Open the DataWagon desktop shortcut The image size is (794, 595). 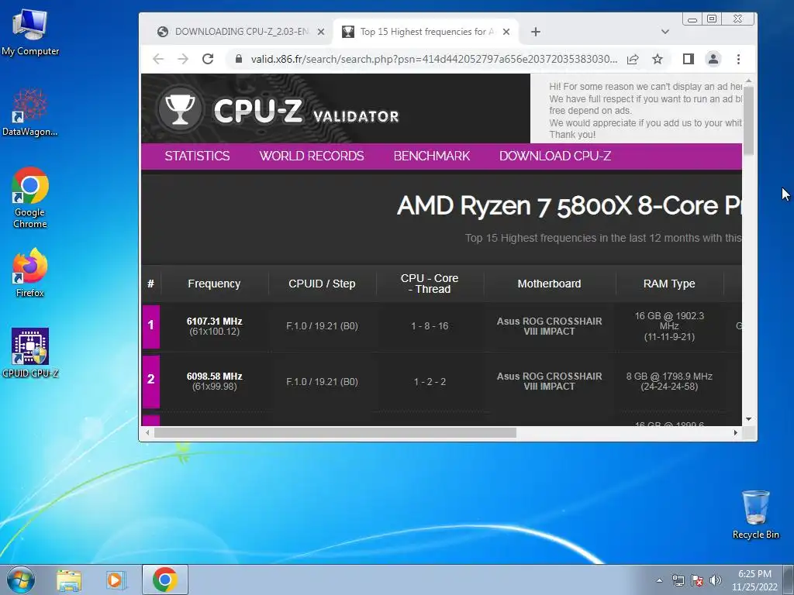pos(30,112)
